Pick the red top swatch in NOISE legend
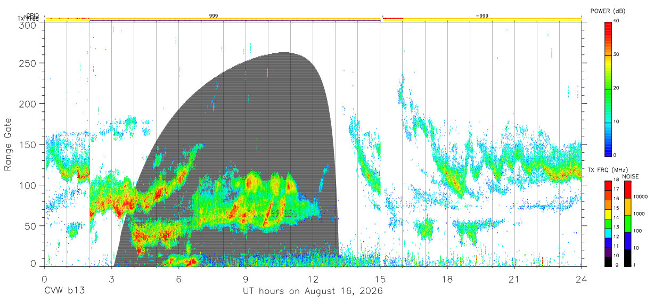Screen dimensions: 654x302 click(627, 190)
